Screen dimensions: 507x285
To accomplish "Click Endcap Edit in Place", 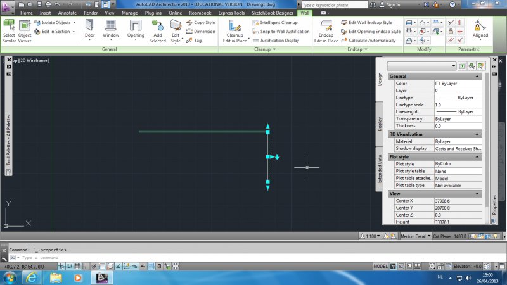I will [326, 31].
